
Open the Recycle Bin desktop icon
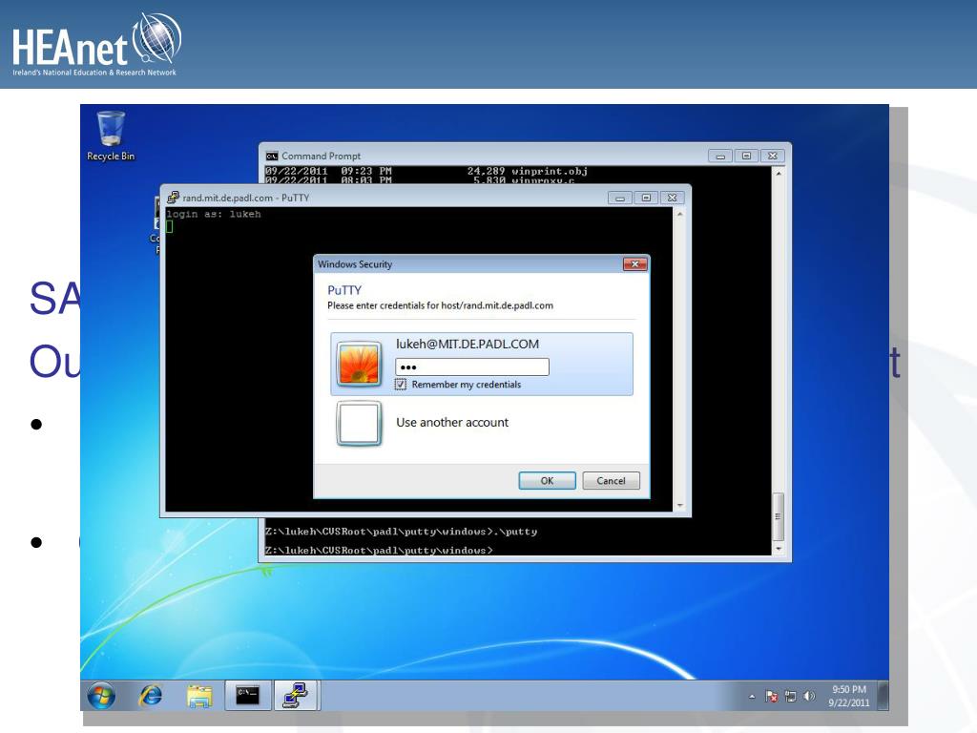click(x=111, y=136)
